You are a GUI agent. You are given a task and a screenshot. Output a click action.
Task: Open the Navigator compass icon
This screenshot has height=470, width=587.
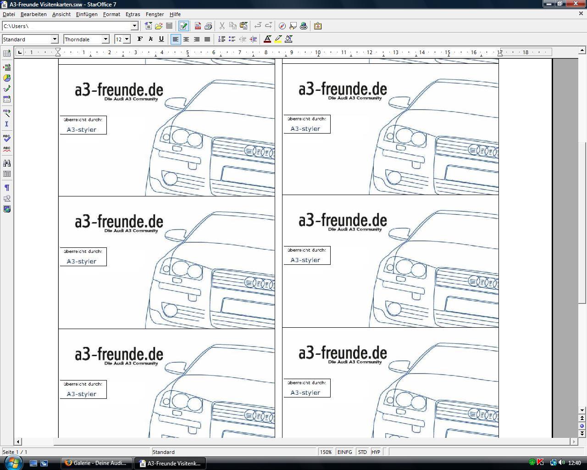coord(282,26)
